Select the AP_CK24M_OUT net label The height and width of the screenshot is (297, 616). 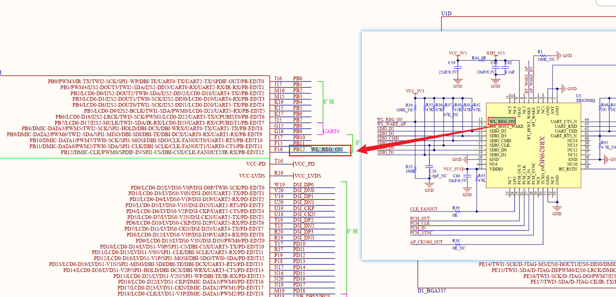click(x=426, y=242)
